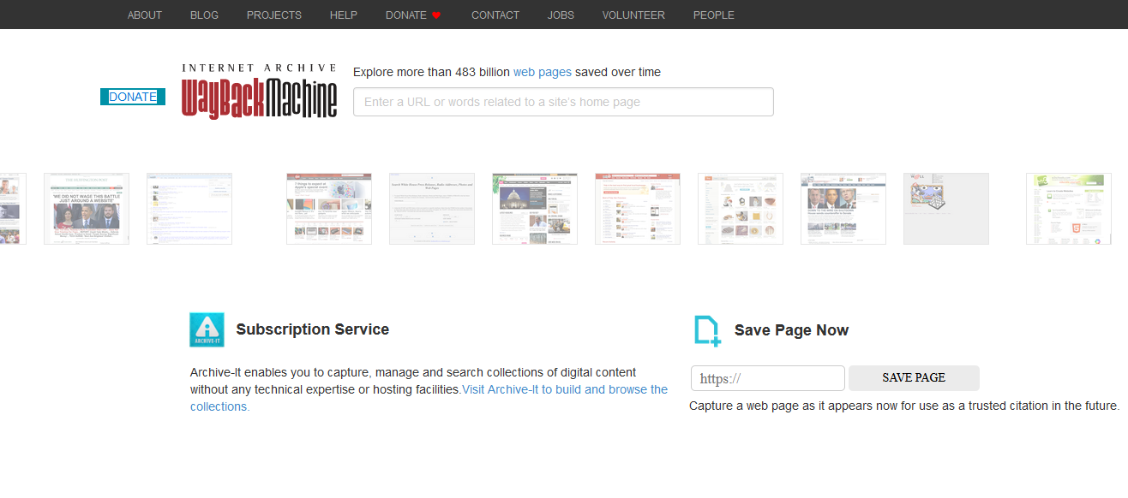
Task: Open the w3schools thumbnail with HTML5 badge
Action: point(1069,209)
